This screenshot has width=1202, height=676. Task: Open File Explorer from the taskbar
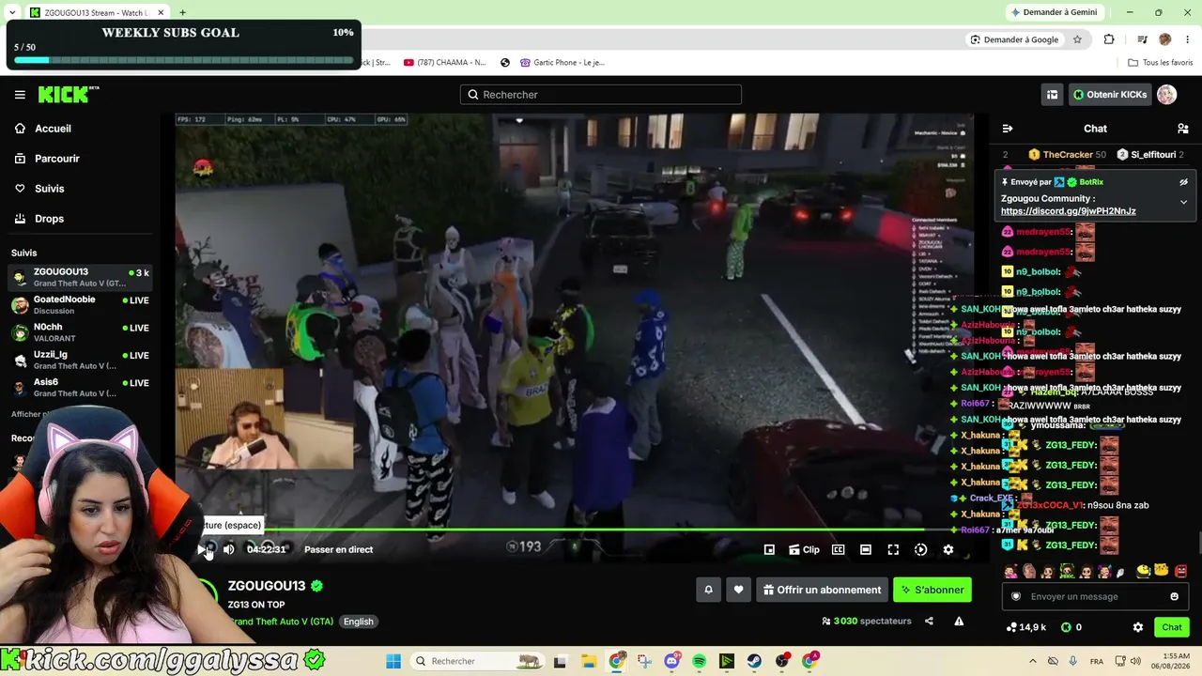click(x=589, y=661)
